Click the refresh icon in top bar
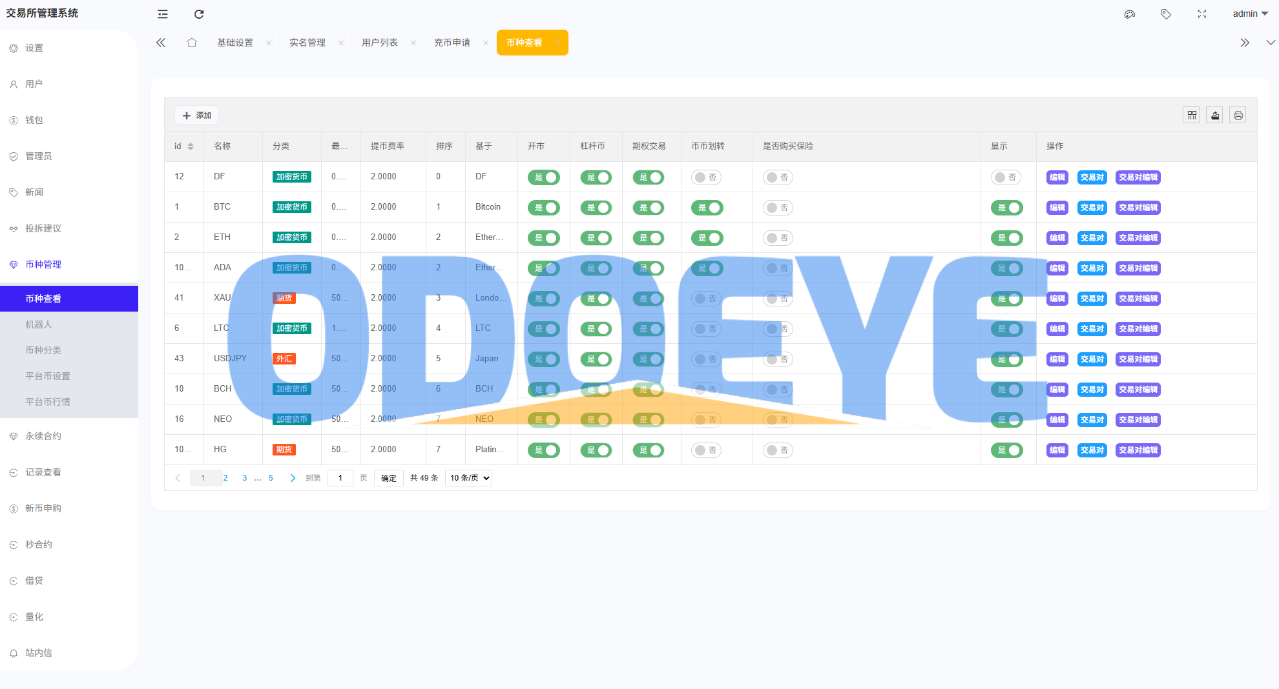Screen dimensions: 1279x689 coord(199,14)
